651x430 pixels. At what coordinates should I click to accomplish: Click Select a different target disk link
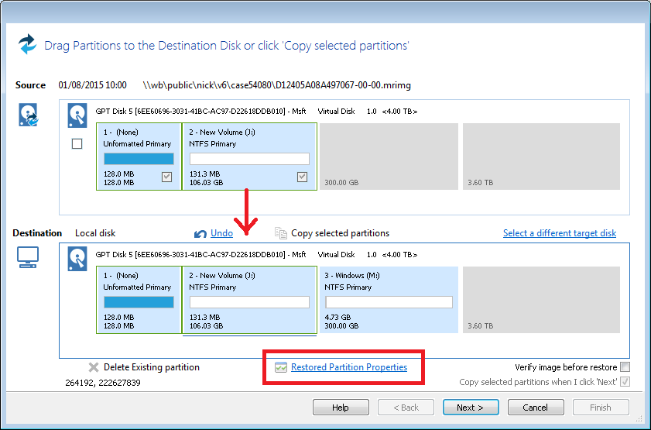point(559,233)
